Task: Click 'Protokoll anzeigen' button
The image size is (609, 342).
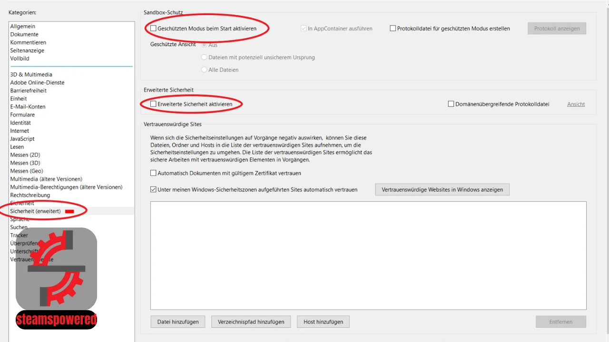Action: pyautogui.click(x=557, y=28)
